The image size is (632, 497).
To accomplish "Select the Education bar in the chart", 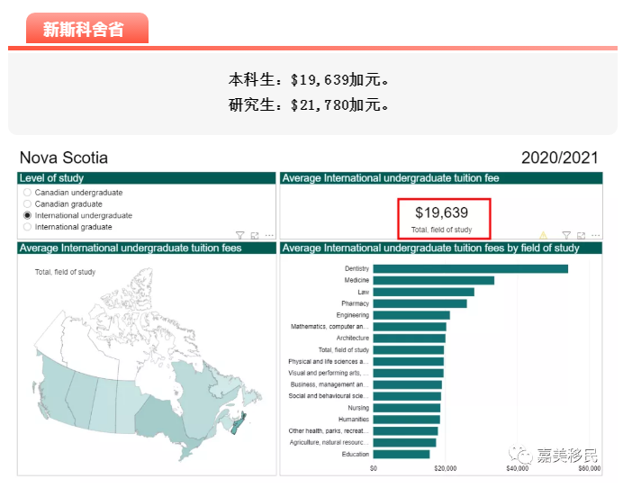I will pos(401,454).
